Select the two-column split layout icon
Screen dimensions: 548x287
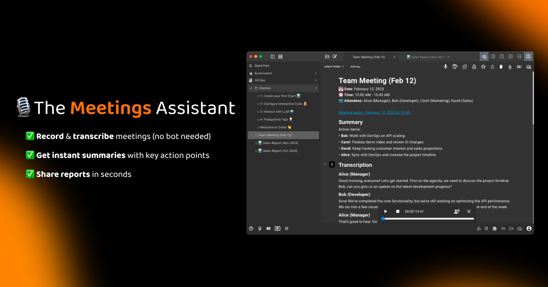(502, 56)
